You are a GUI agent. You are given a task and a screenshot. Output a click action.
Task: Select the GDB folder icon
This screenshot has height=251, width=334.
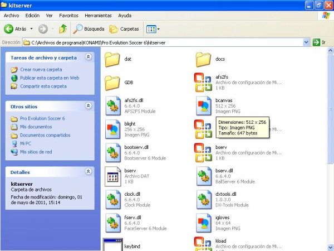(x=112, y=83)
